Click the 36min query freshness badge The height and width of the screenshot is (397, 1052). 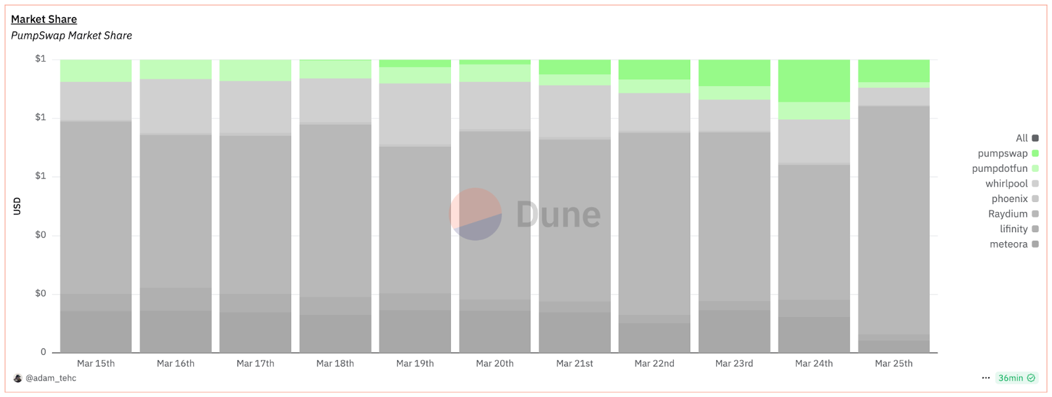[1016, 378]
